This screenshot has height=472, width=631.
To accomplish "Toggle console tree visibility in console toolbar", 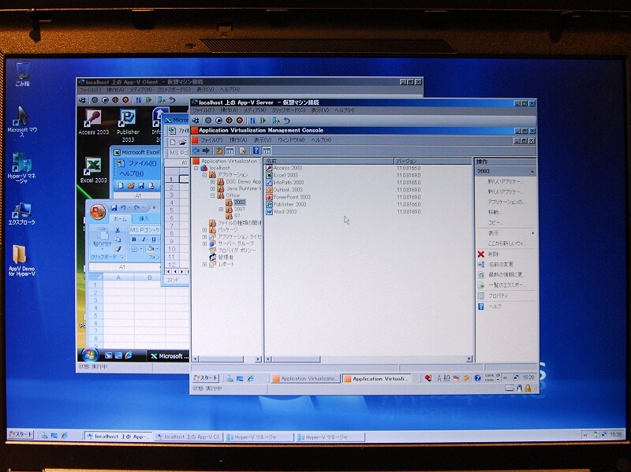I will [x=230, y=151].
